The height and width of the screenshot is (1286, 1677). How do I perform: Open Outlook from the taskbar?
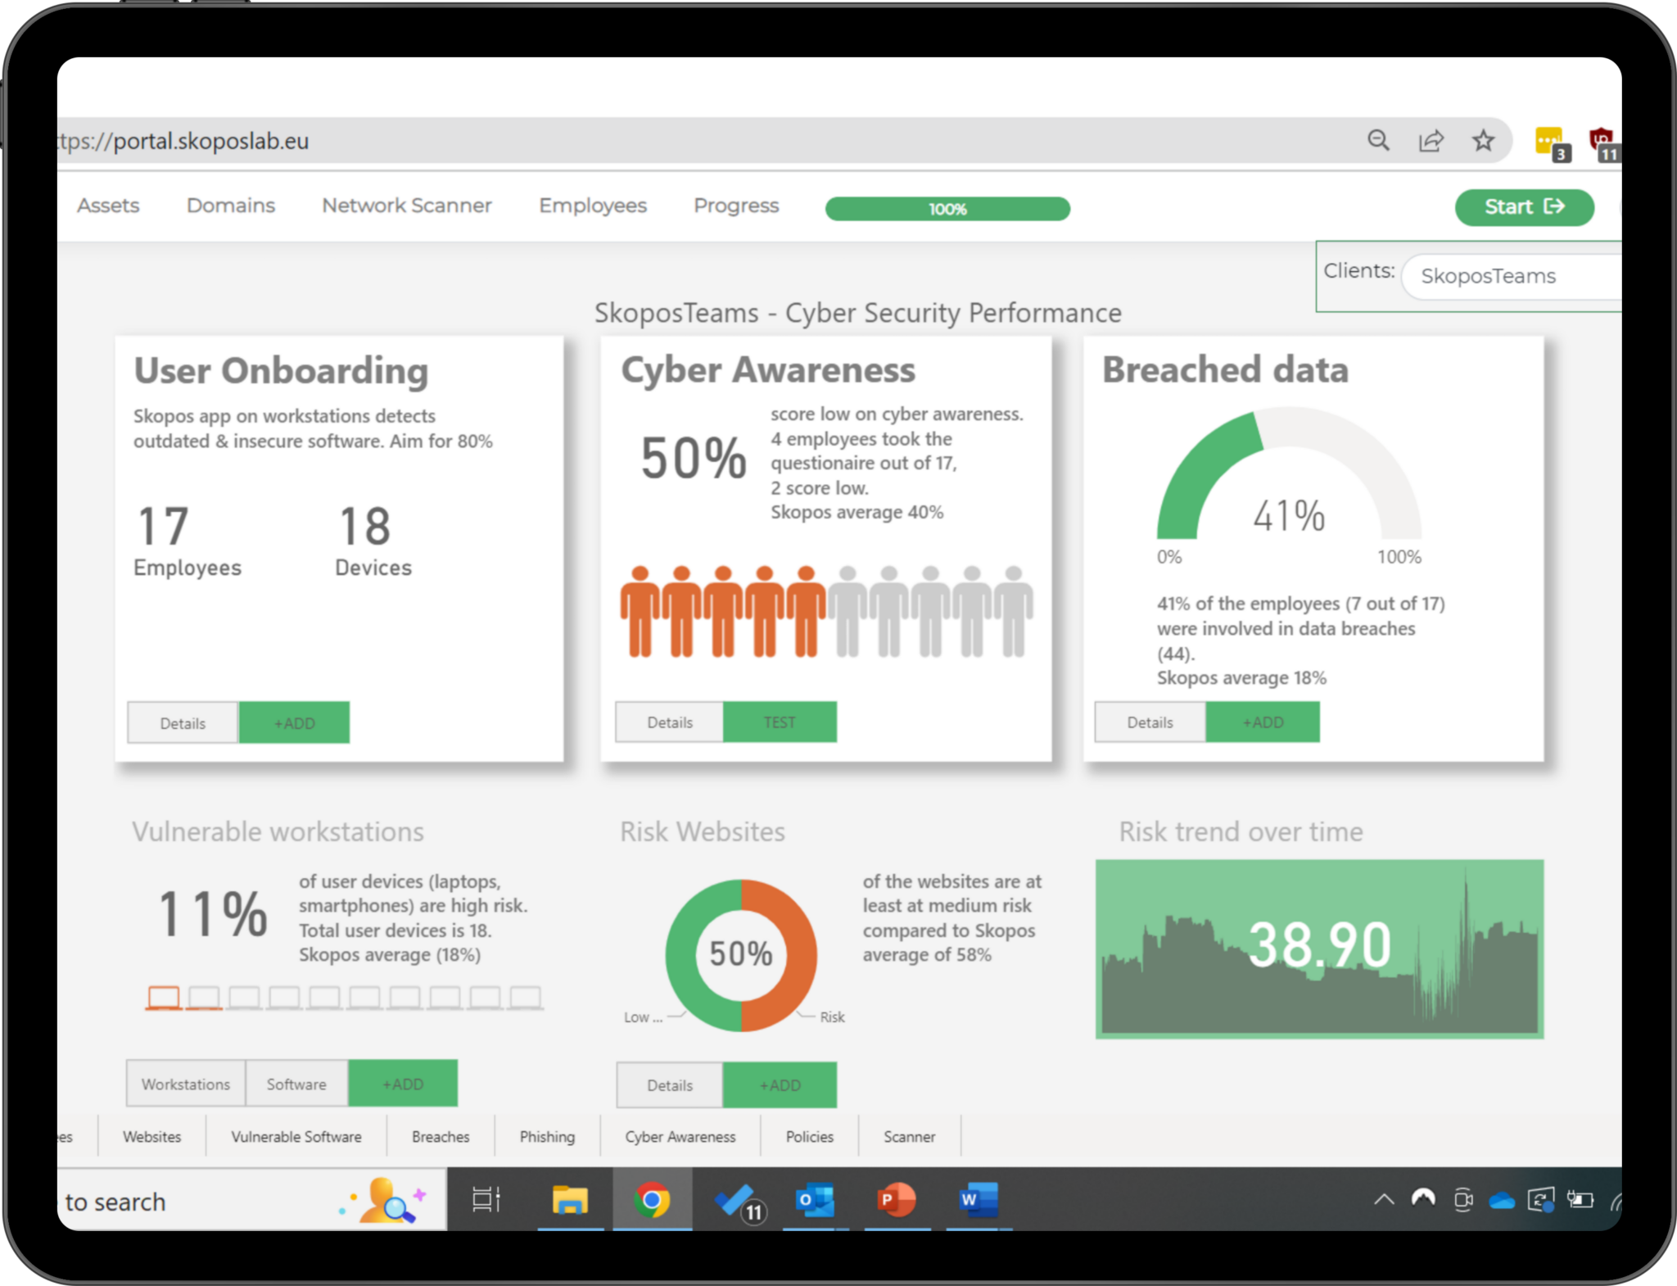(815, 1200)
